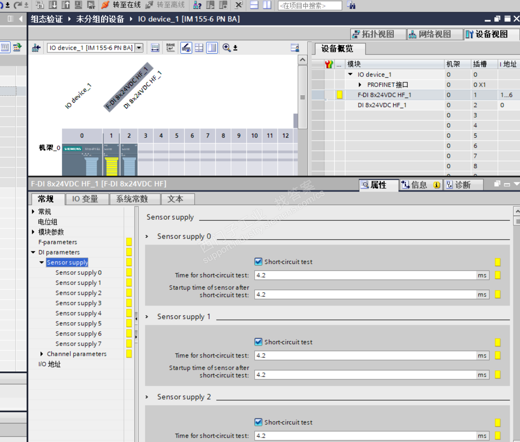
Task: Click the start runtime RT icon
Action: pyautogui.click(x=91, y=5)
